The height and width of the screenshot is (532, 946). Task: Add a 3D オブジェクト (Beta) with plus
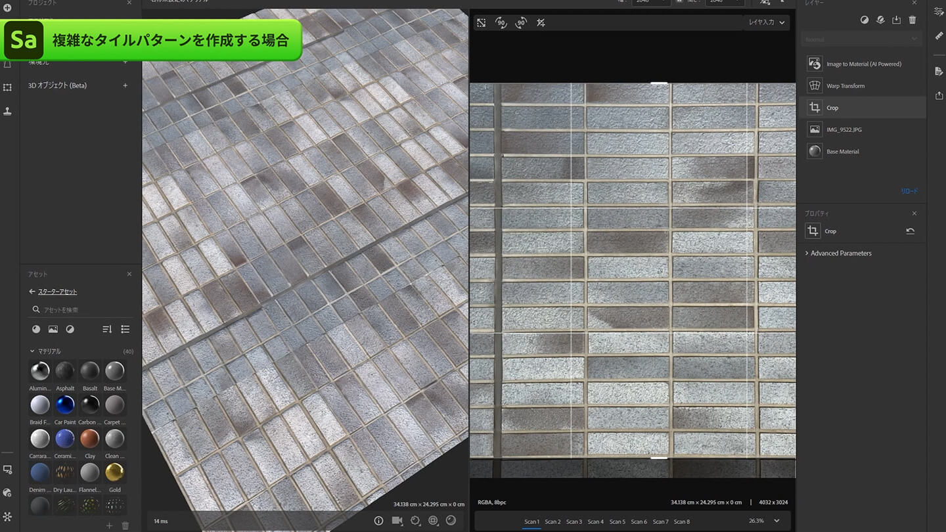point(125,85)
